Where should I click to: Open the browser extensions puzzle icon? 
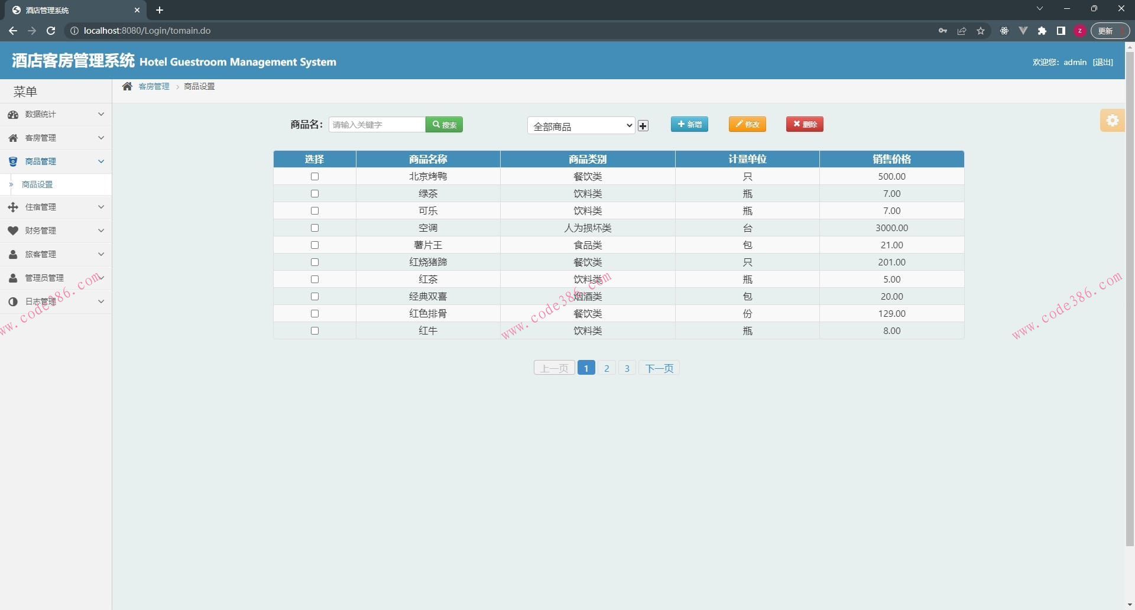pyautogui.click(x=1042, y=31)
